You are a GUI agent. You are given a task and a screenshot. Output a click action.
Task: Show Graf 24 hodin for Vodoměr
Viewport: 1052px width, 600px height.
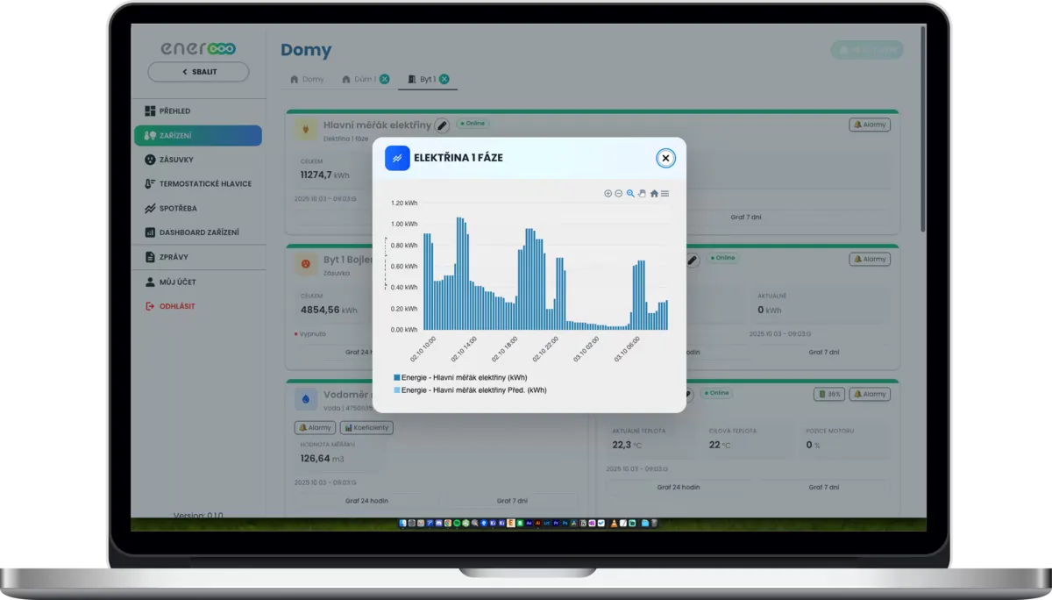[x=367, y=501]
